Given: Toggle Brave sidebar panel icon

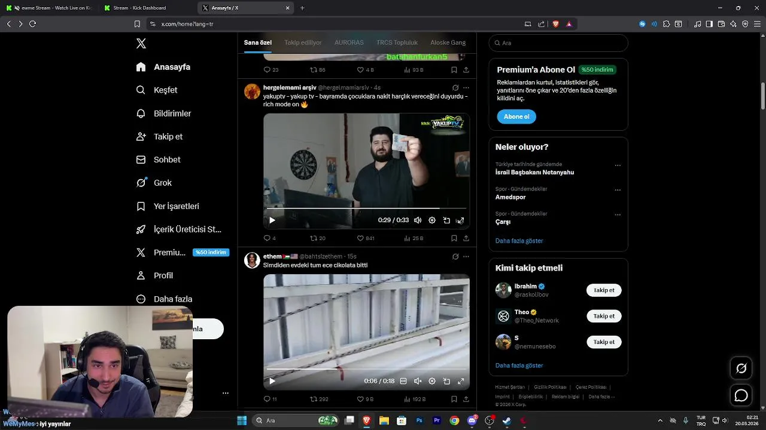Looking at the screenshot, I should [x=709, y=24].
